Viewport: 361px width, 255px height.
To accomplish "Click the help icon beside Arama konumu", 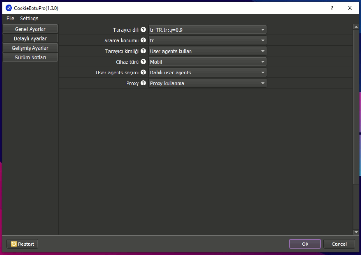I will (x=143, y=41).
